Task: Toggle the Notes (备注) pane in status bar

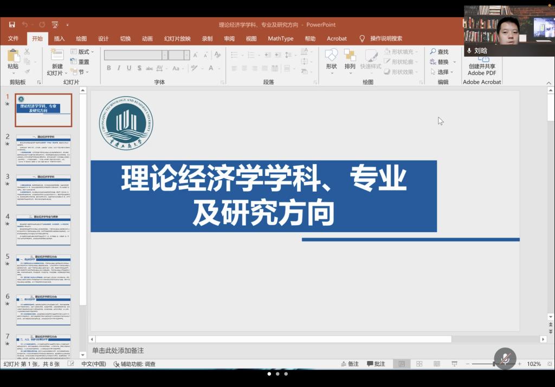Action: [349, 364]
